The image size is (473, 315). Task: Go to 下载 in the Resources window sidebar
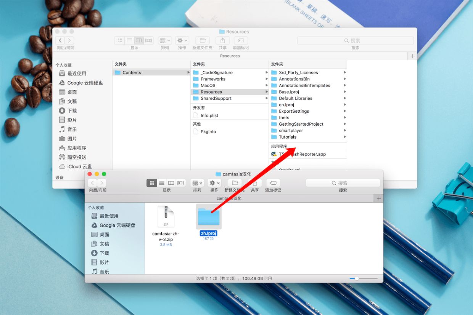pyautogui.click(x=68, y=110)
